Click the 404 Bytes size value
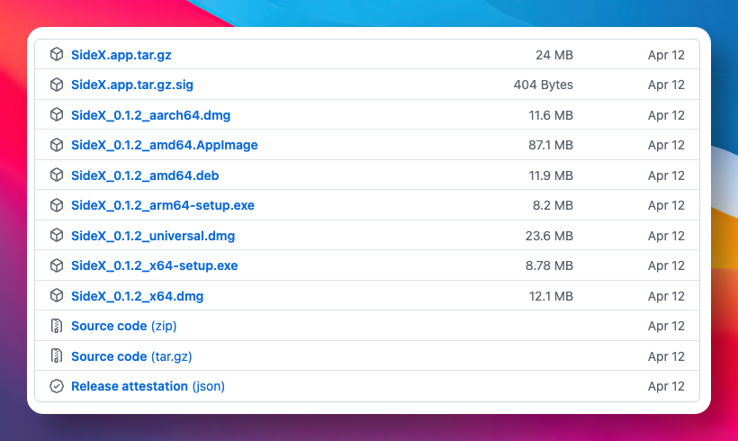This screenshot has width=738, height=441. tap(543, 85)
